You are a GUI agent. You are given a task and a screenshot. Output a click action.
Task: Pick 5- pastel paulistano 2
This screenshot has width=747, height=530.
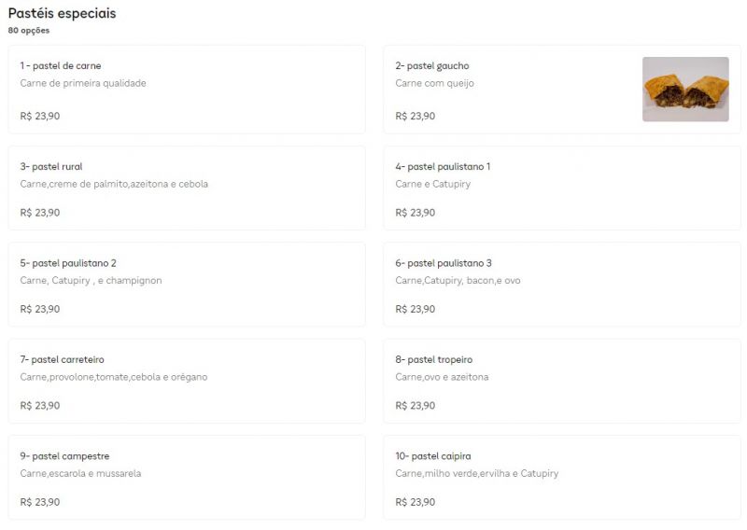click(187, 285)
